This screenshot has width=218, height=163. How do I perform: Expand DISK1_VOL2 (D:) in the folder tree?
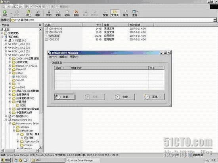pyautogui.click(x=6, y=47)
